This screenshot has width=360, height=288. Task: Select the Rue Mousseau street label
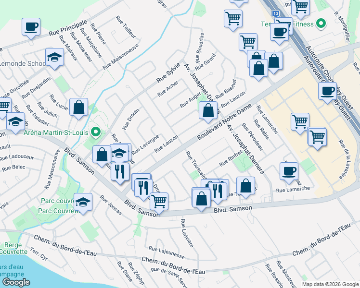[x=81, y=47]
